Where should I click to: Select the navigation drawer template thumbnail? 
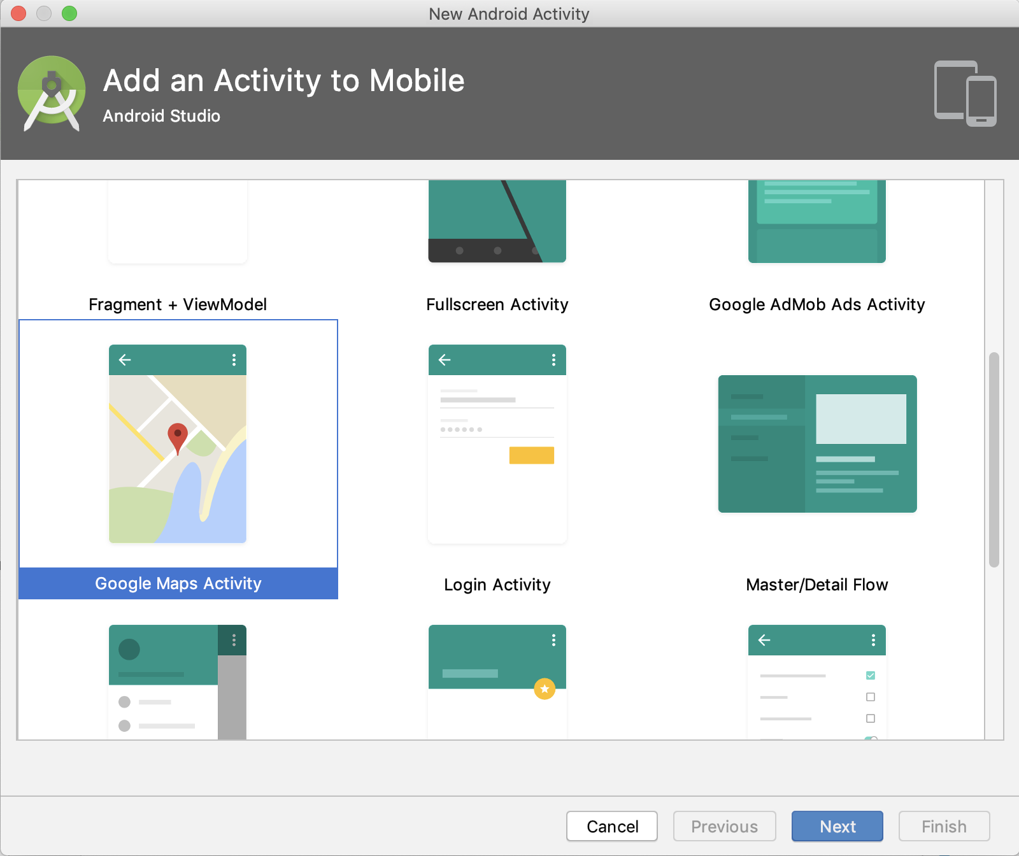(x=178, y=682)
